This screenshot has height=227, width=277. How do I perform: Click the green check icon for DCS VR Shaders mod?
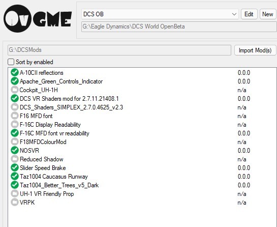point(15,99)
